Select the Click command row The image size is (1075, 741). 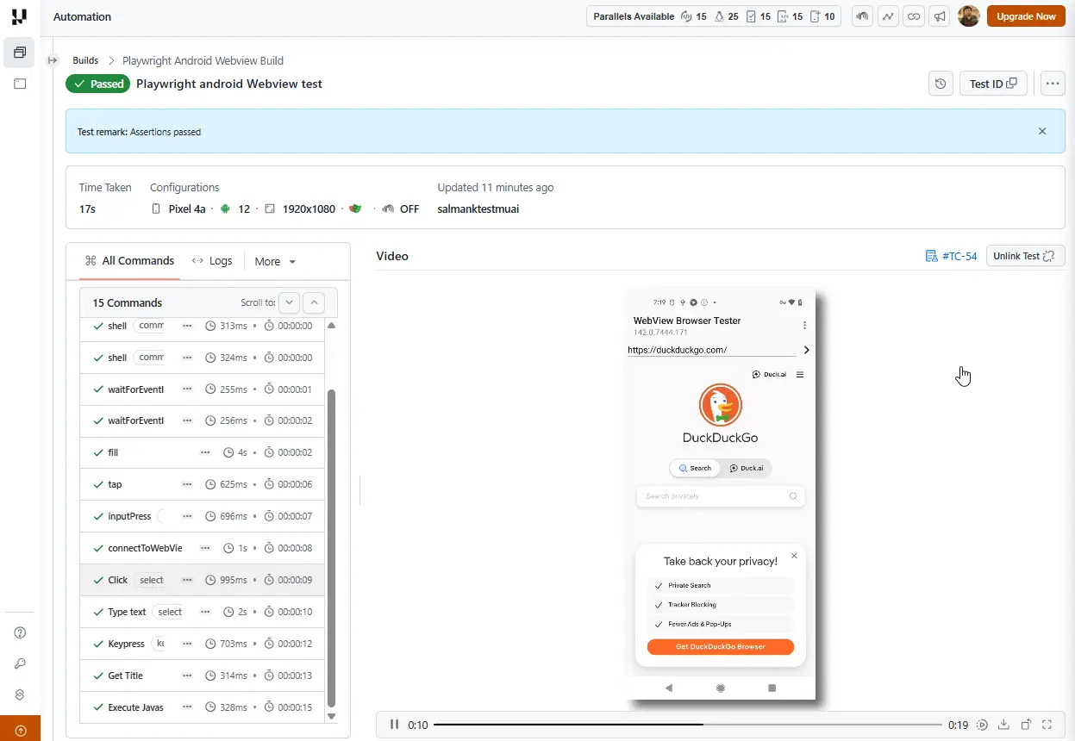coord(203,580)
